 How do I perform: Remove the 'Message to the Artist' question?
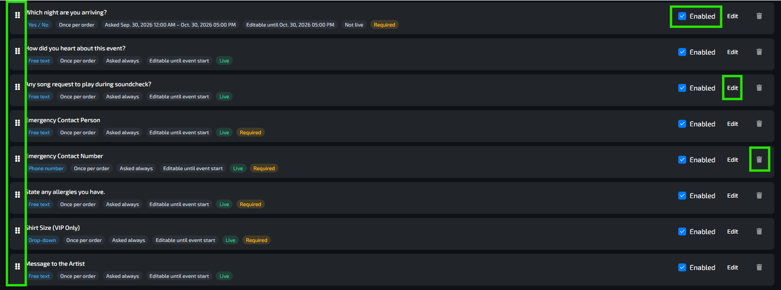coord(759,268)
